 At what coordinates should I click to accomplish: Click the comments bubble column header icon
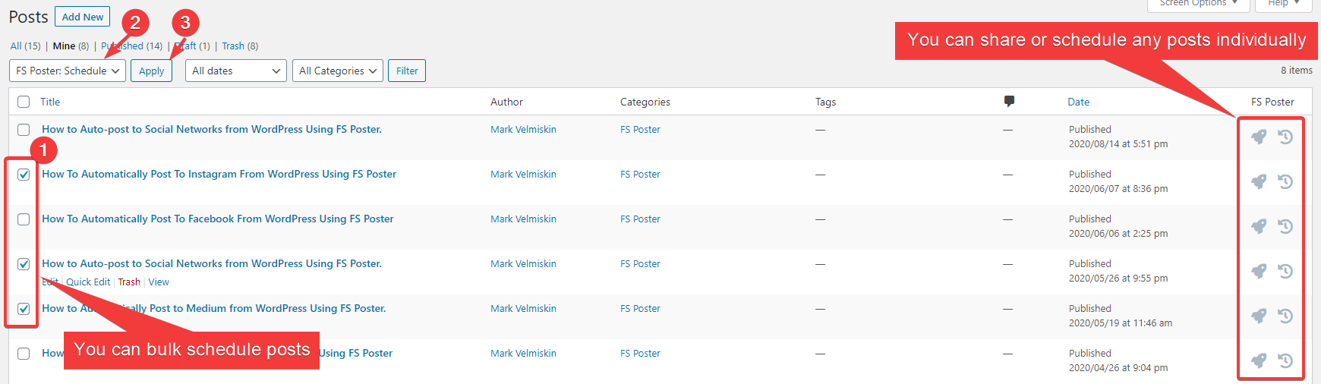pyautogui.click(x=1009, y=101)
